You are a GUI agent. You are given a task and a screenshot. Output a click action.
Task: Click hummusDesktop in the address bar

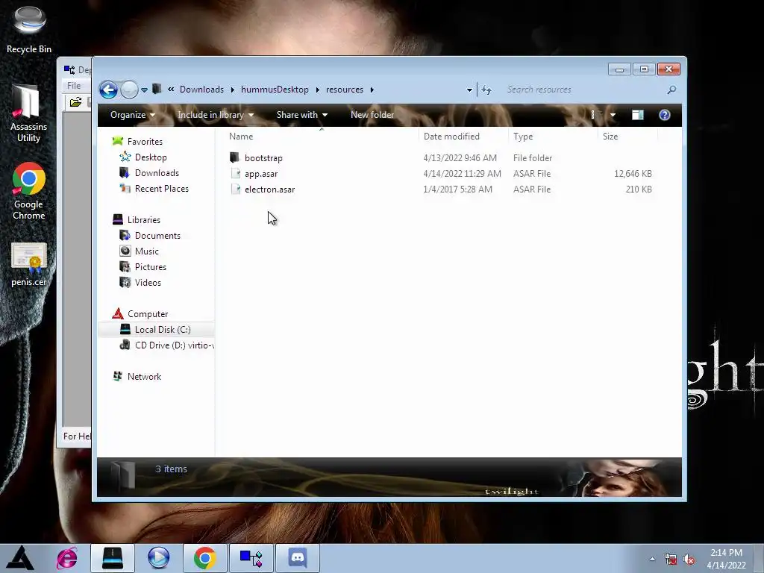pos(275,90)
